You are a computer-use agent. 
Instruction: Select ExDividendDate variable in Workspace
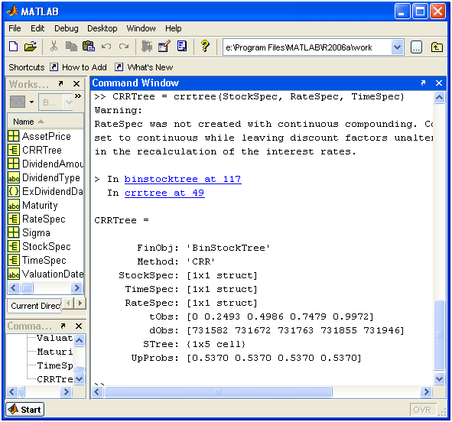pos(46,191)
